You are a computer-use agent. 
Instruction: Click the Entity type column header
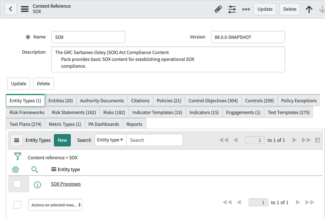(69, 170)
